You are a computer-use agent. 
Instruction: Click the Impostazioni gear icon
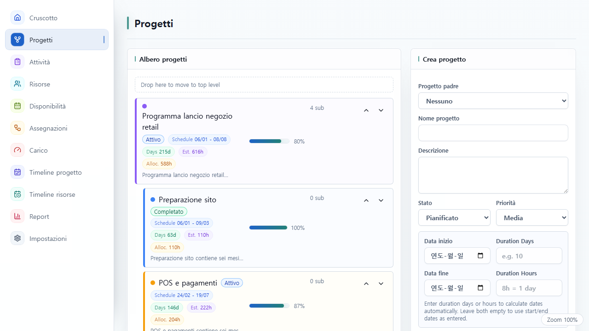(17, 239)
